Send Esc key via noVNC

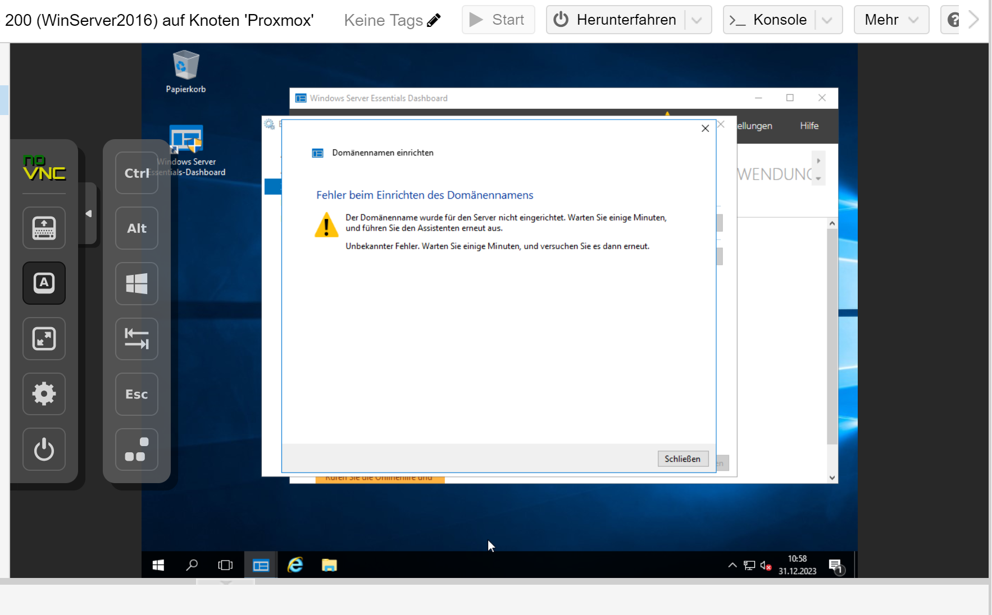(136, 394)
